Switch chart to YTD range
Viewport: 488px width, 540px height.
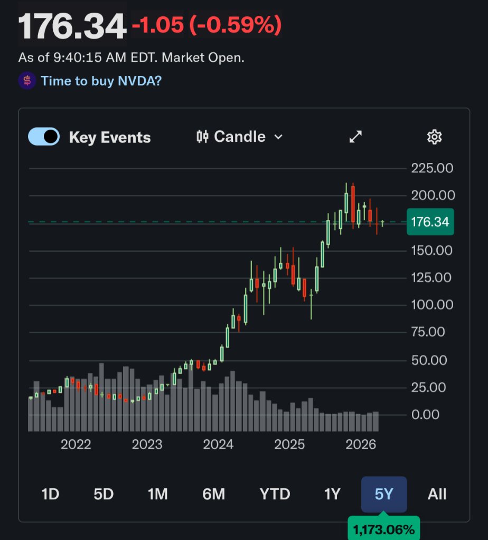pos(275,494)
